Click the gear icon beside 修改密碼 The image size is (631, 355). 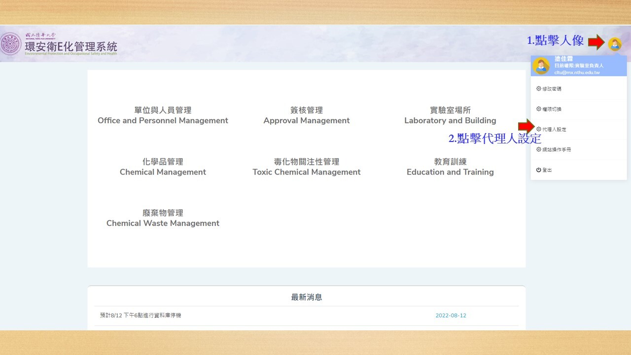(538, 89)
